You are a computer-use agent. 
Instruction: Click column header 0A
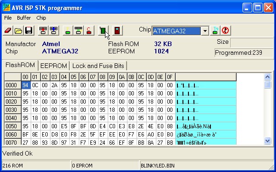coord(122,77)
